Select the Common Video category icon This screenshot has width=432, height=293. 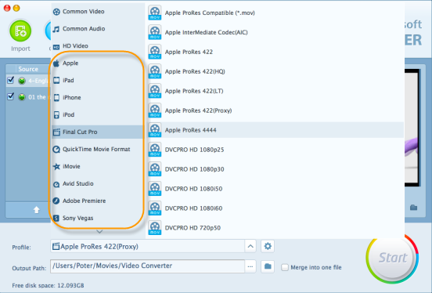click(56, 12)
